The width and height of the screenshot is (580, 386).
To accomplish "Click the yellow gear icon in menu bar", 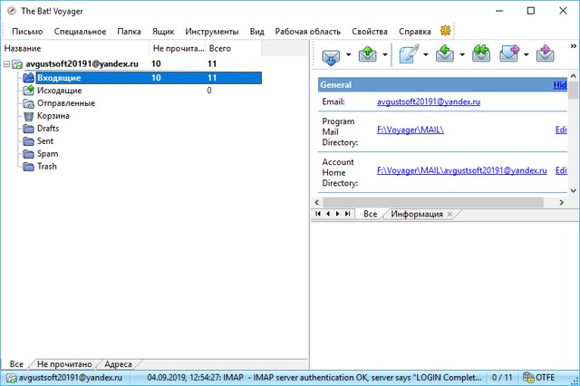I will click(x=445, y=31).
